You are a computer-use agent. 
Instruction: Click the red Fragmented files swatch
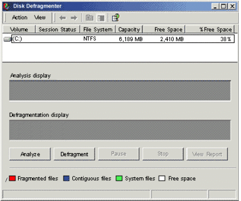12,178
